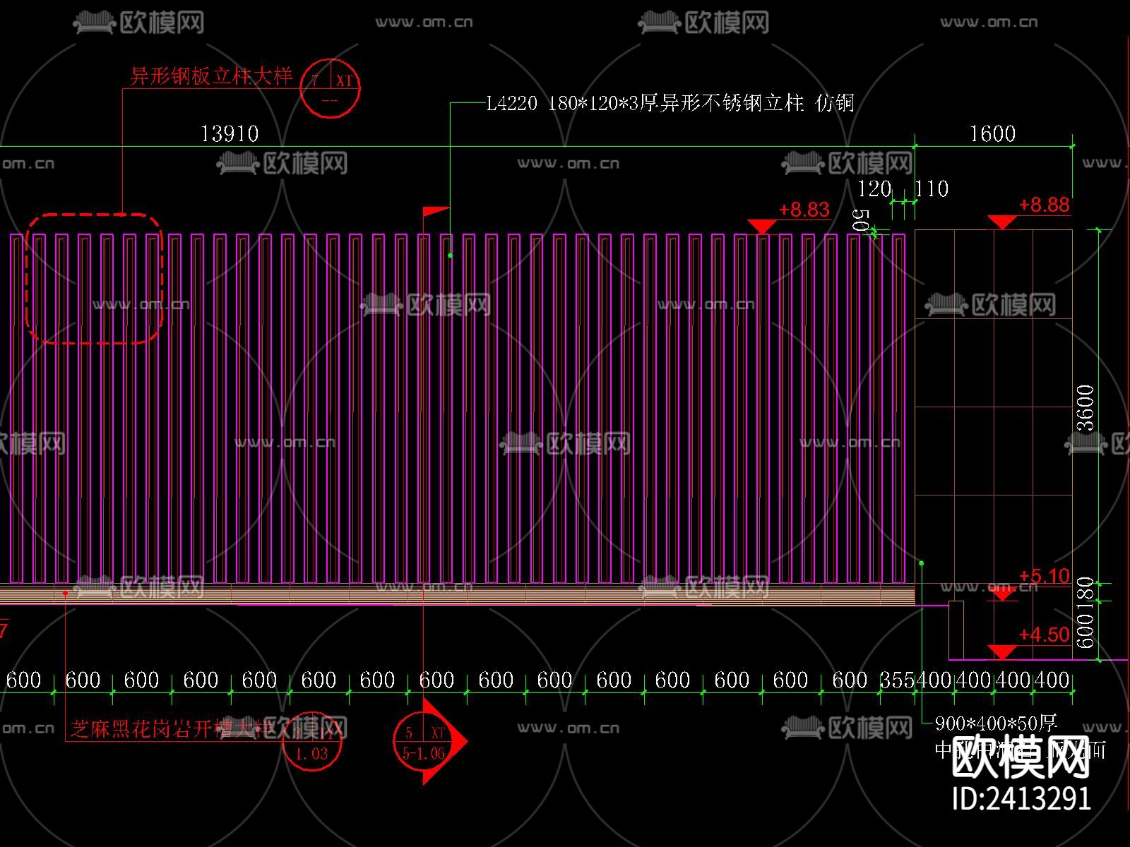This screenshot has width=1130, height=847.
Task: Select the +8.83 elevation text
Action: [804, 210]
